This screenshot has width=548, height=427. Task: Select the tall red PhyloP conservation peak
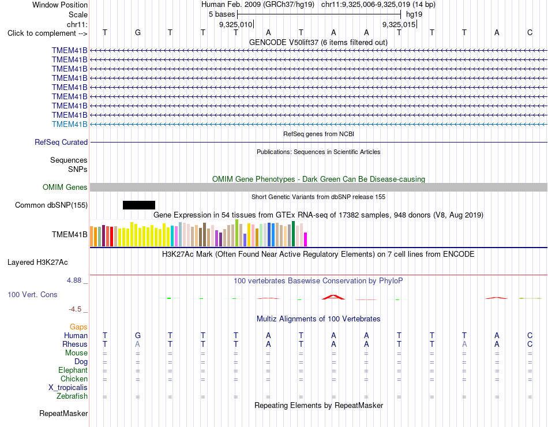[333, 297]
